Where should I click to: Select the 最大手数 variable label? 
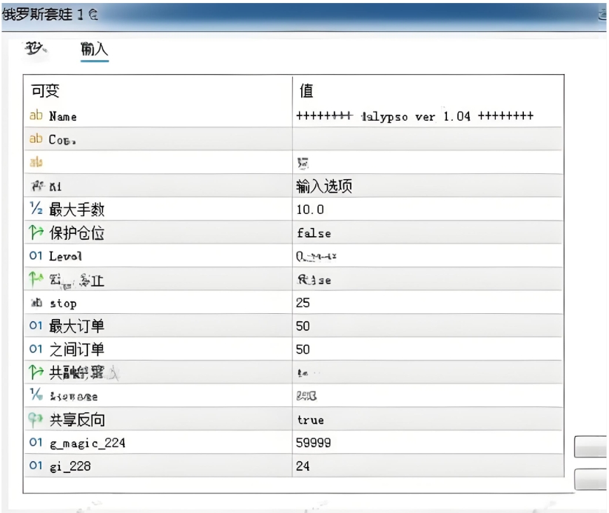point(76,209)
